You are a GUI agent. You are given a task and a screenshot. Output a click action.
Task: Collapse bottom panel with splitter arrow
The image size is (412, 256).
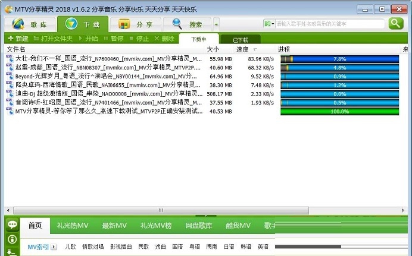pos(206,216)
